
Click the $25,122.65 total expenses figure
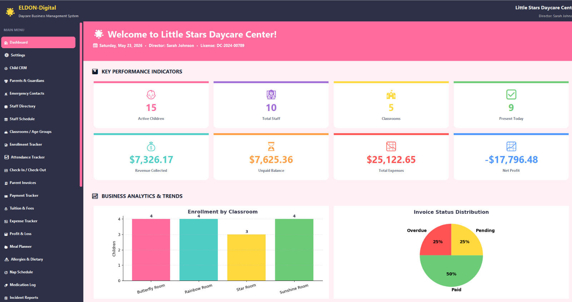click(x=391, y=160)
